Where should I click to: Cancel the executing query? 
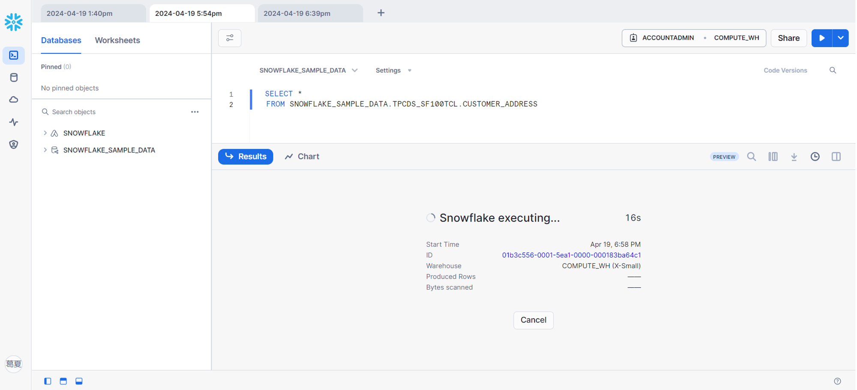tap(533, 320)
